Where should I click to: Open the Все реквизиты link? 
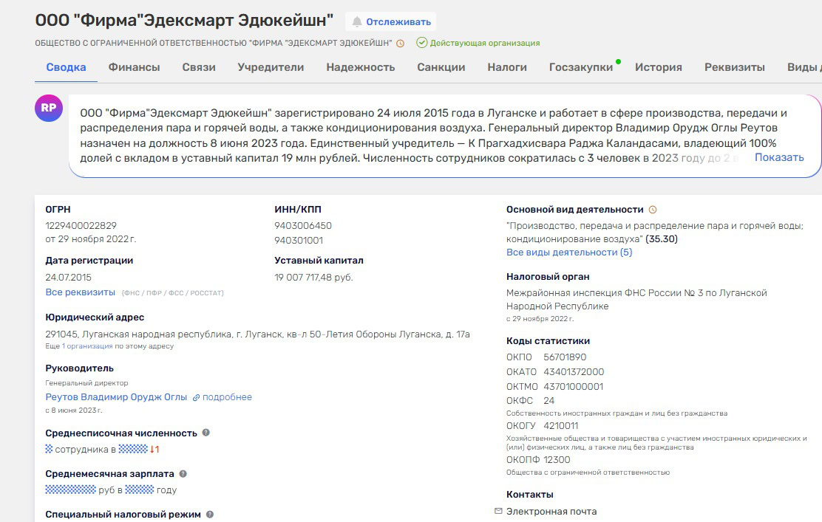[81, 292]
